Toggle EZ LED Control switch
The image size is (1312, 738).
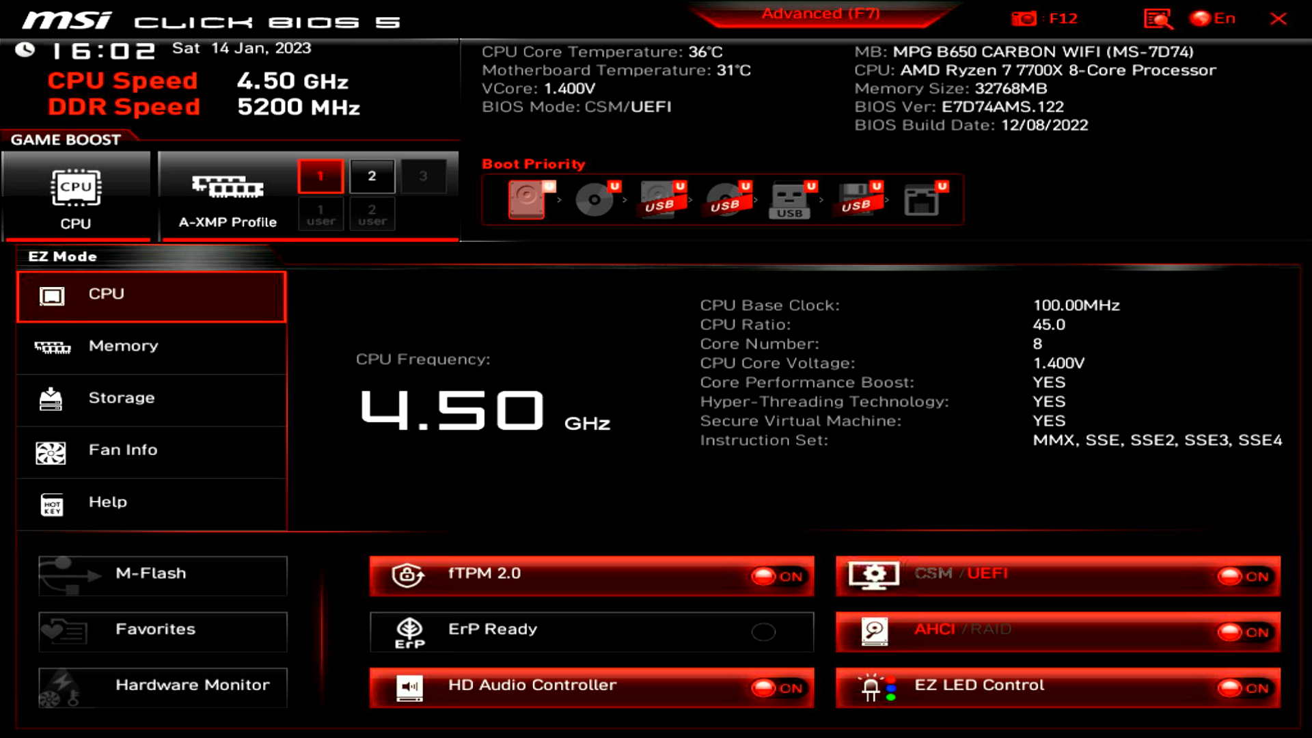point(1242,688)
